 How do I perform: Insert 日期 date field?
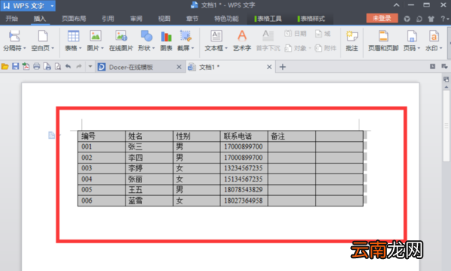click(295, 34)
